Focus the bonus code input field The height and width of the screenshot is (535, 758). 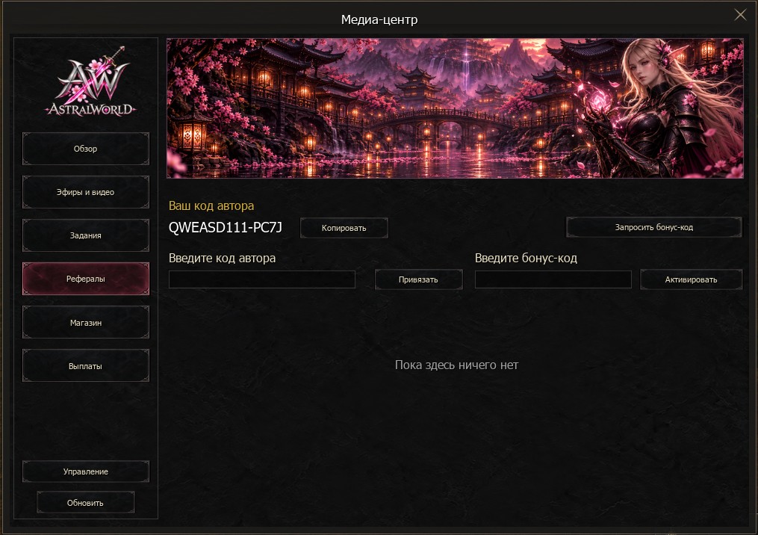coord(553,279)
